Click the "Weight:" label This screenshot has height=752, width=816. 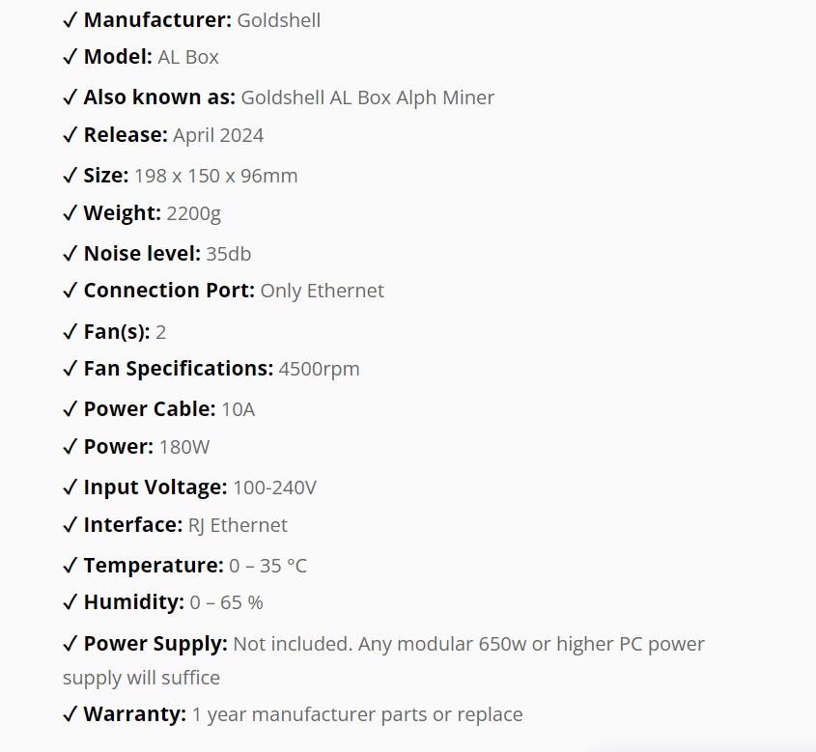click(x=122, y=212)
